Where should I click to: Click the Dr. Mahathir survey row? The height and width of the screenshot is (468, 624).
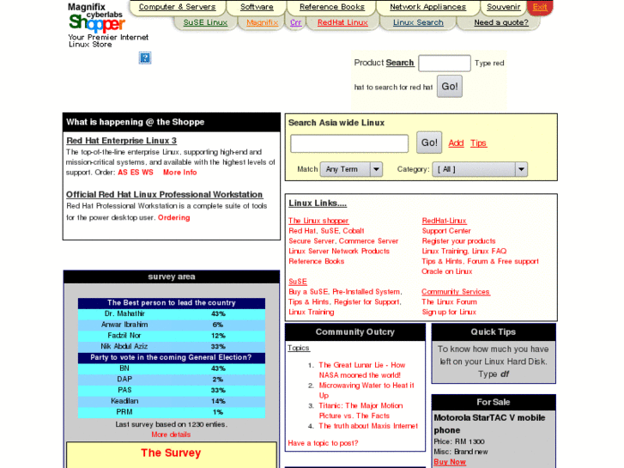(x=172, y=313)
